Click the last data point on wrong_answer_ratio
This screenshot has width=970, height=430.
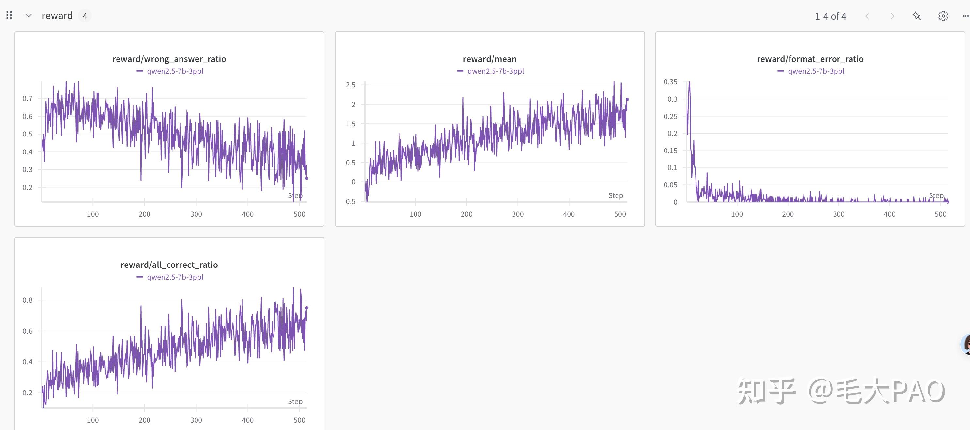[306, 179]
